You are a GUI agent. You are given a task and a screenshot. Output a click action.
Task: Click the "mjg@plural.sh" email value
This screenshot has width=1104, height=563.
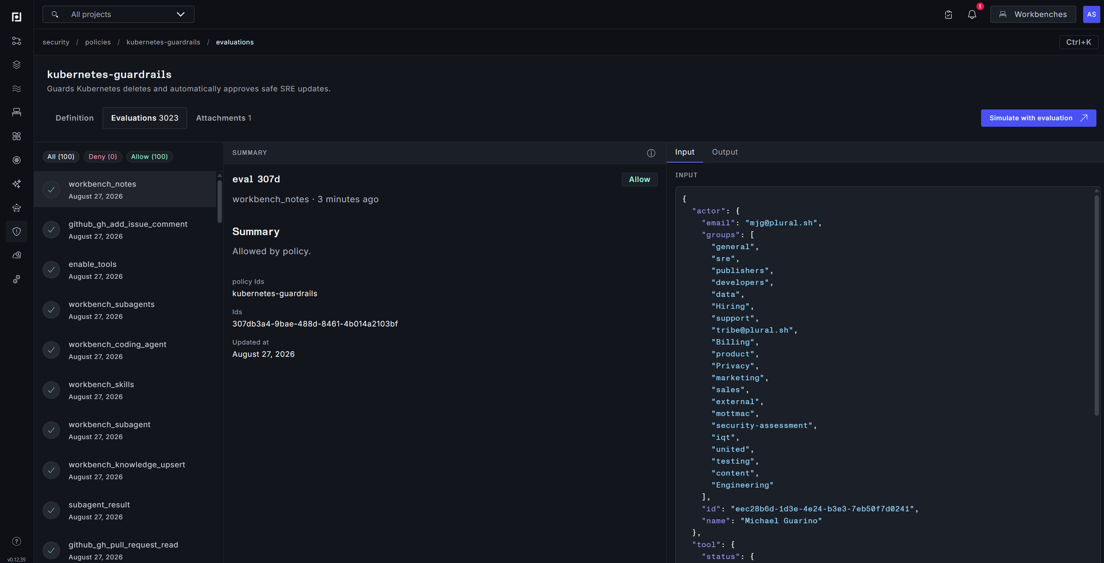click(781, 223)
